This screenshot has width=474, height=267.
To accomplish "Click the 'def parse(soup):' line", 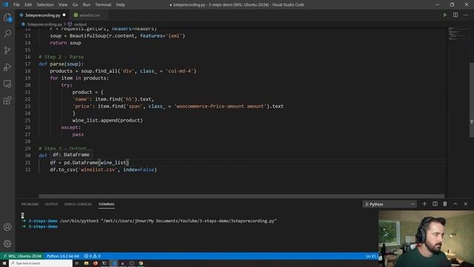I will pyautogui.click(x=61, y=64).
